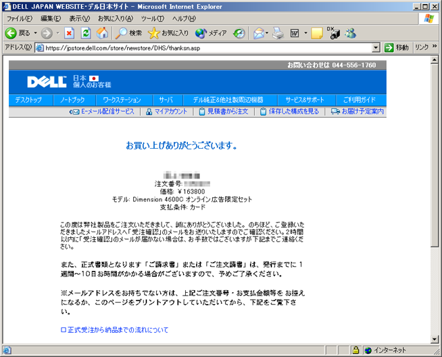The image size is (442, 357).
Task: Expand the Mail button dropdown arrow
Action: (x=267, y=33)
